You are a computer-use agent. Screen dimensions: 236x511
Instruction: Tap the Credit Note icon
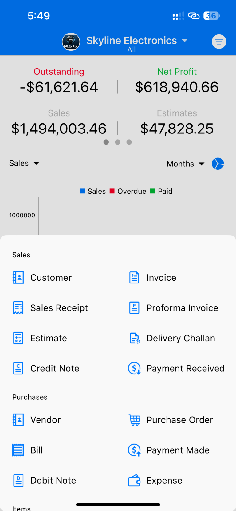(18, 368)
